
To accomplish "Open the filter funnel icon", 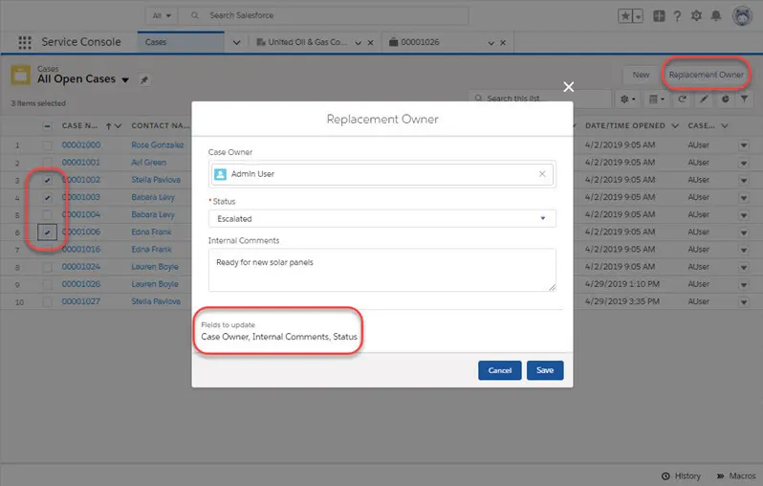I will [x=744, y=99].
